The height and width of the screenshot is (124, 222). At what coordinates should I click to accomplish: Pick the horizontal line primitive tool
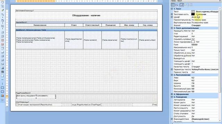point(2,80)
